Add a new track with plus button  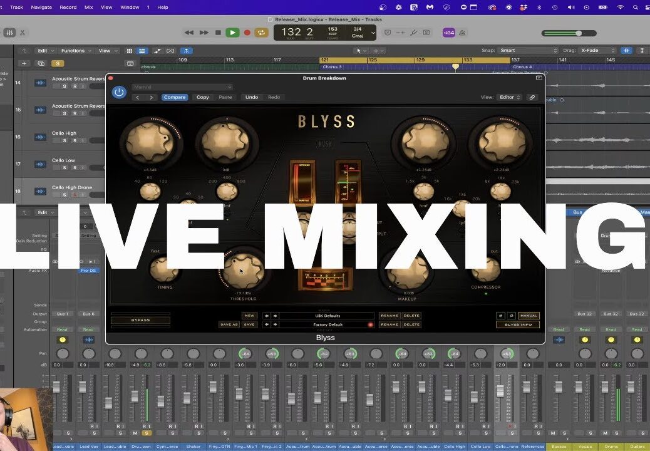click(x=24, y=63)
